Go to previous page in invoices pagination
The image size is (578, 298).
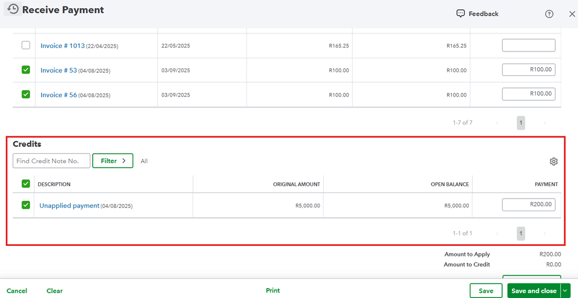pyautogui.click(x=497, y=123)
